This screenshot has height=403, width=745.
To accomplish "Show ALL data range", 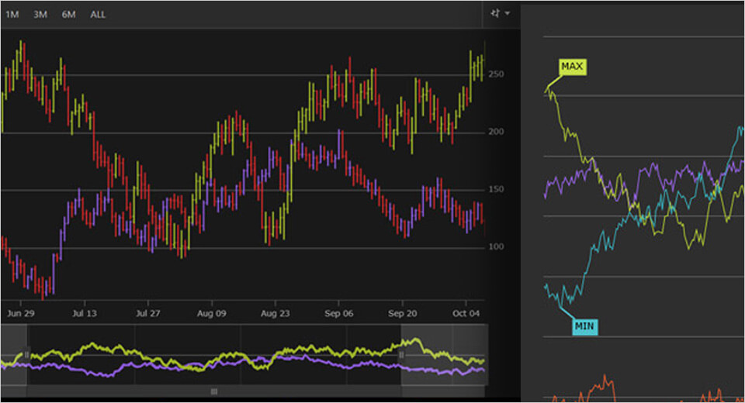I will [99, 15].
